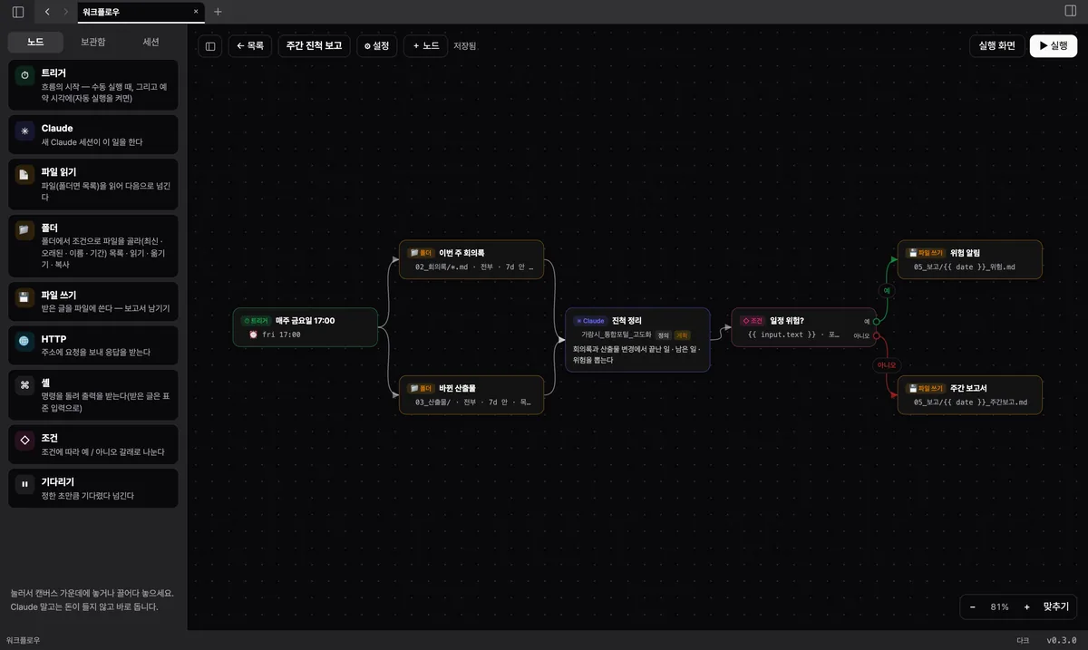The image size is (1088, 650).
Task: Add a node with the + 노드 button
Action: (x=426, y=46)
